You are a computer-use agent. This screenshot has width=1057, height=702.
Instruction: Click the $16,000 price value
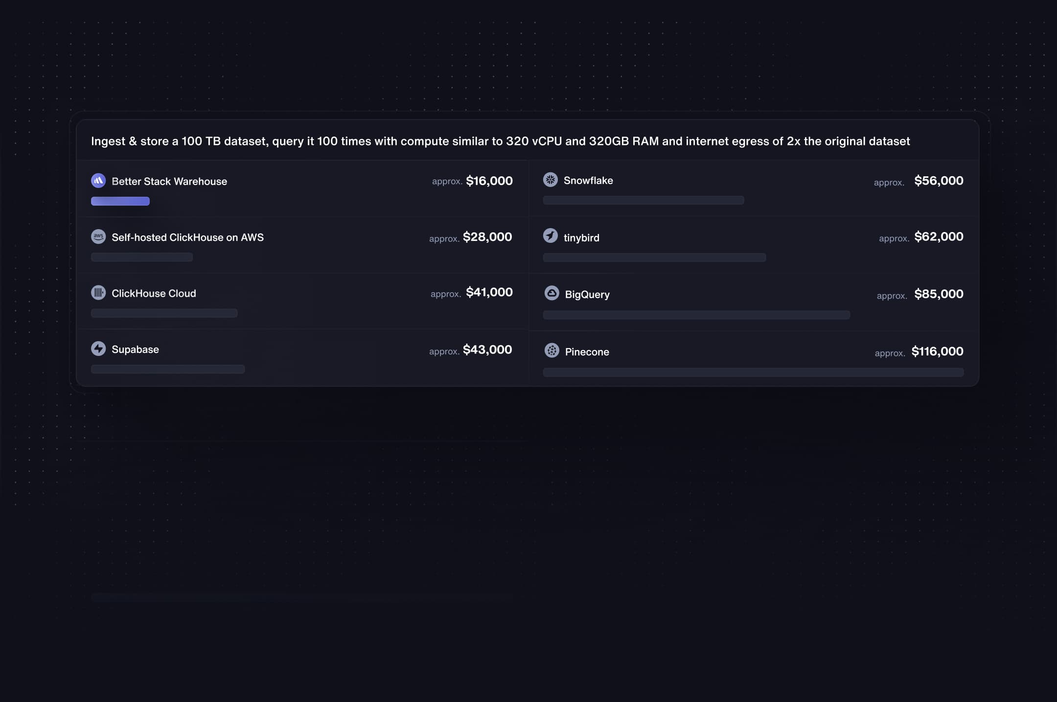(489, 181)
